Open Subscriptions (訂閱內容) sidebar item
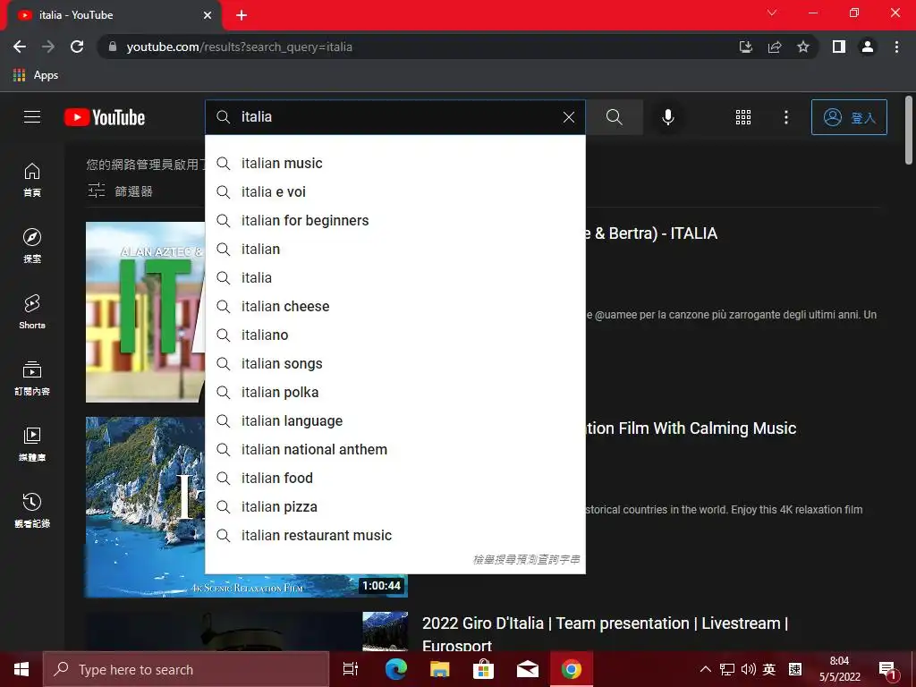This screenshot has height=687, width=916. click(x=32, y=378)
